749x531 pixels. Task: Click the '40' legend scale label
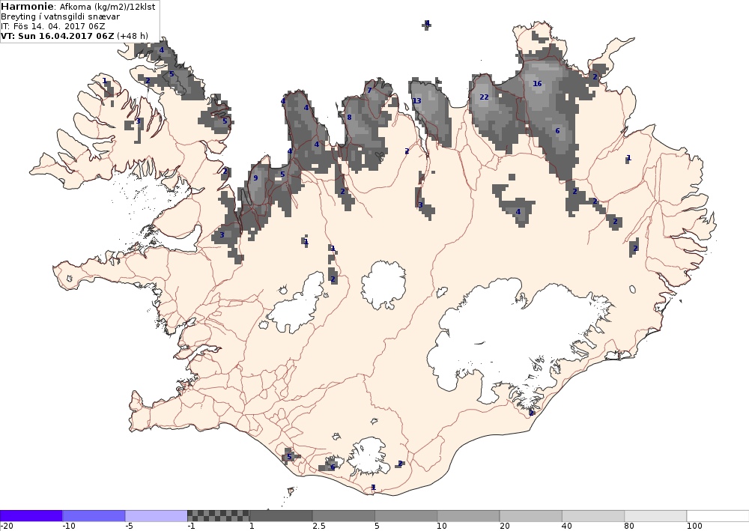567,527
